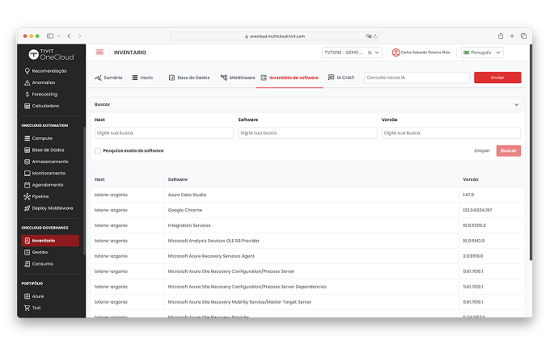Screen dimensions: 550x357
Task: Open the IA CHAT tab
Action: 341,78
